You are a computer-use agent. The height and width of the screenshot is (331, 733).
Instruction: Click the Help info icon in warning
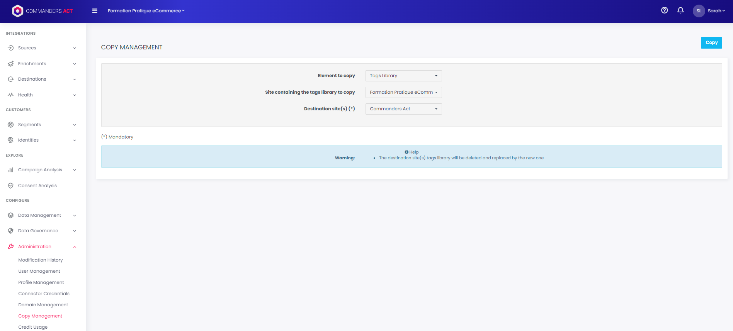(406, 152)
